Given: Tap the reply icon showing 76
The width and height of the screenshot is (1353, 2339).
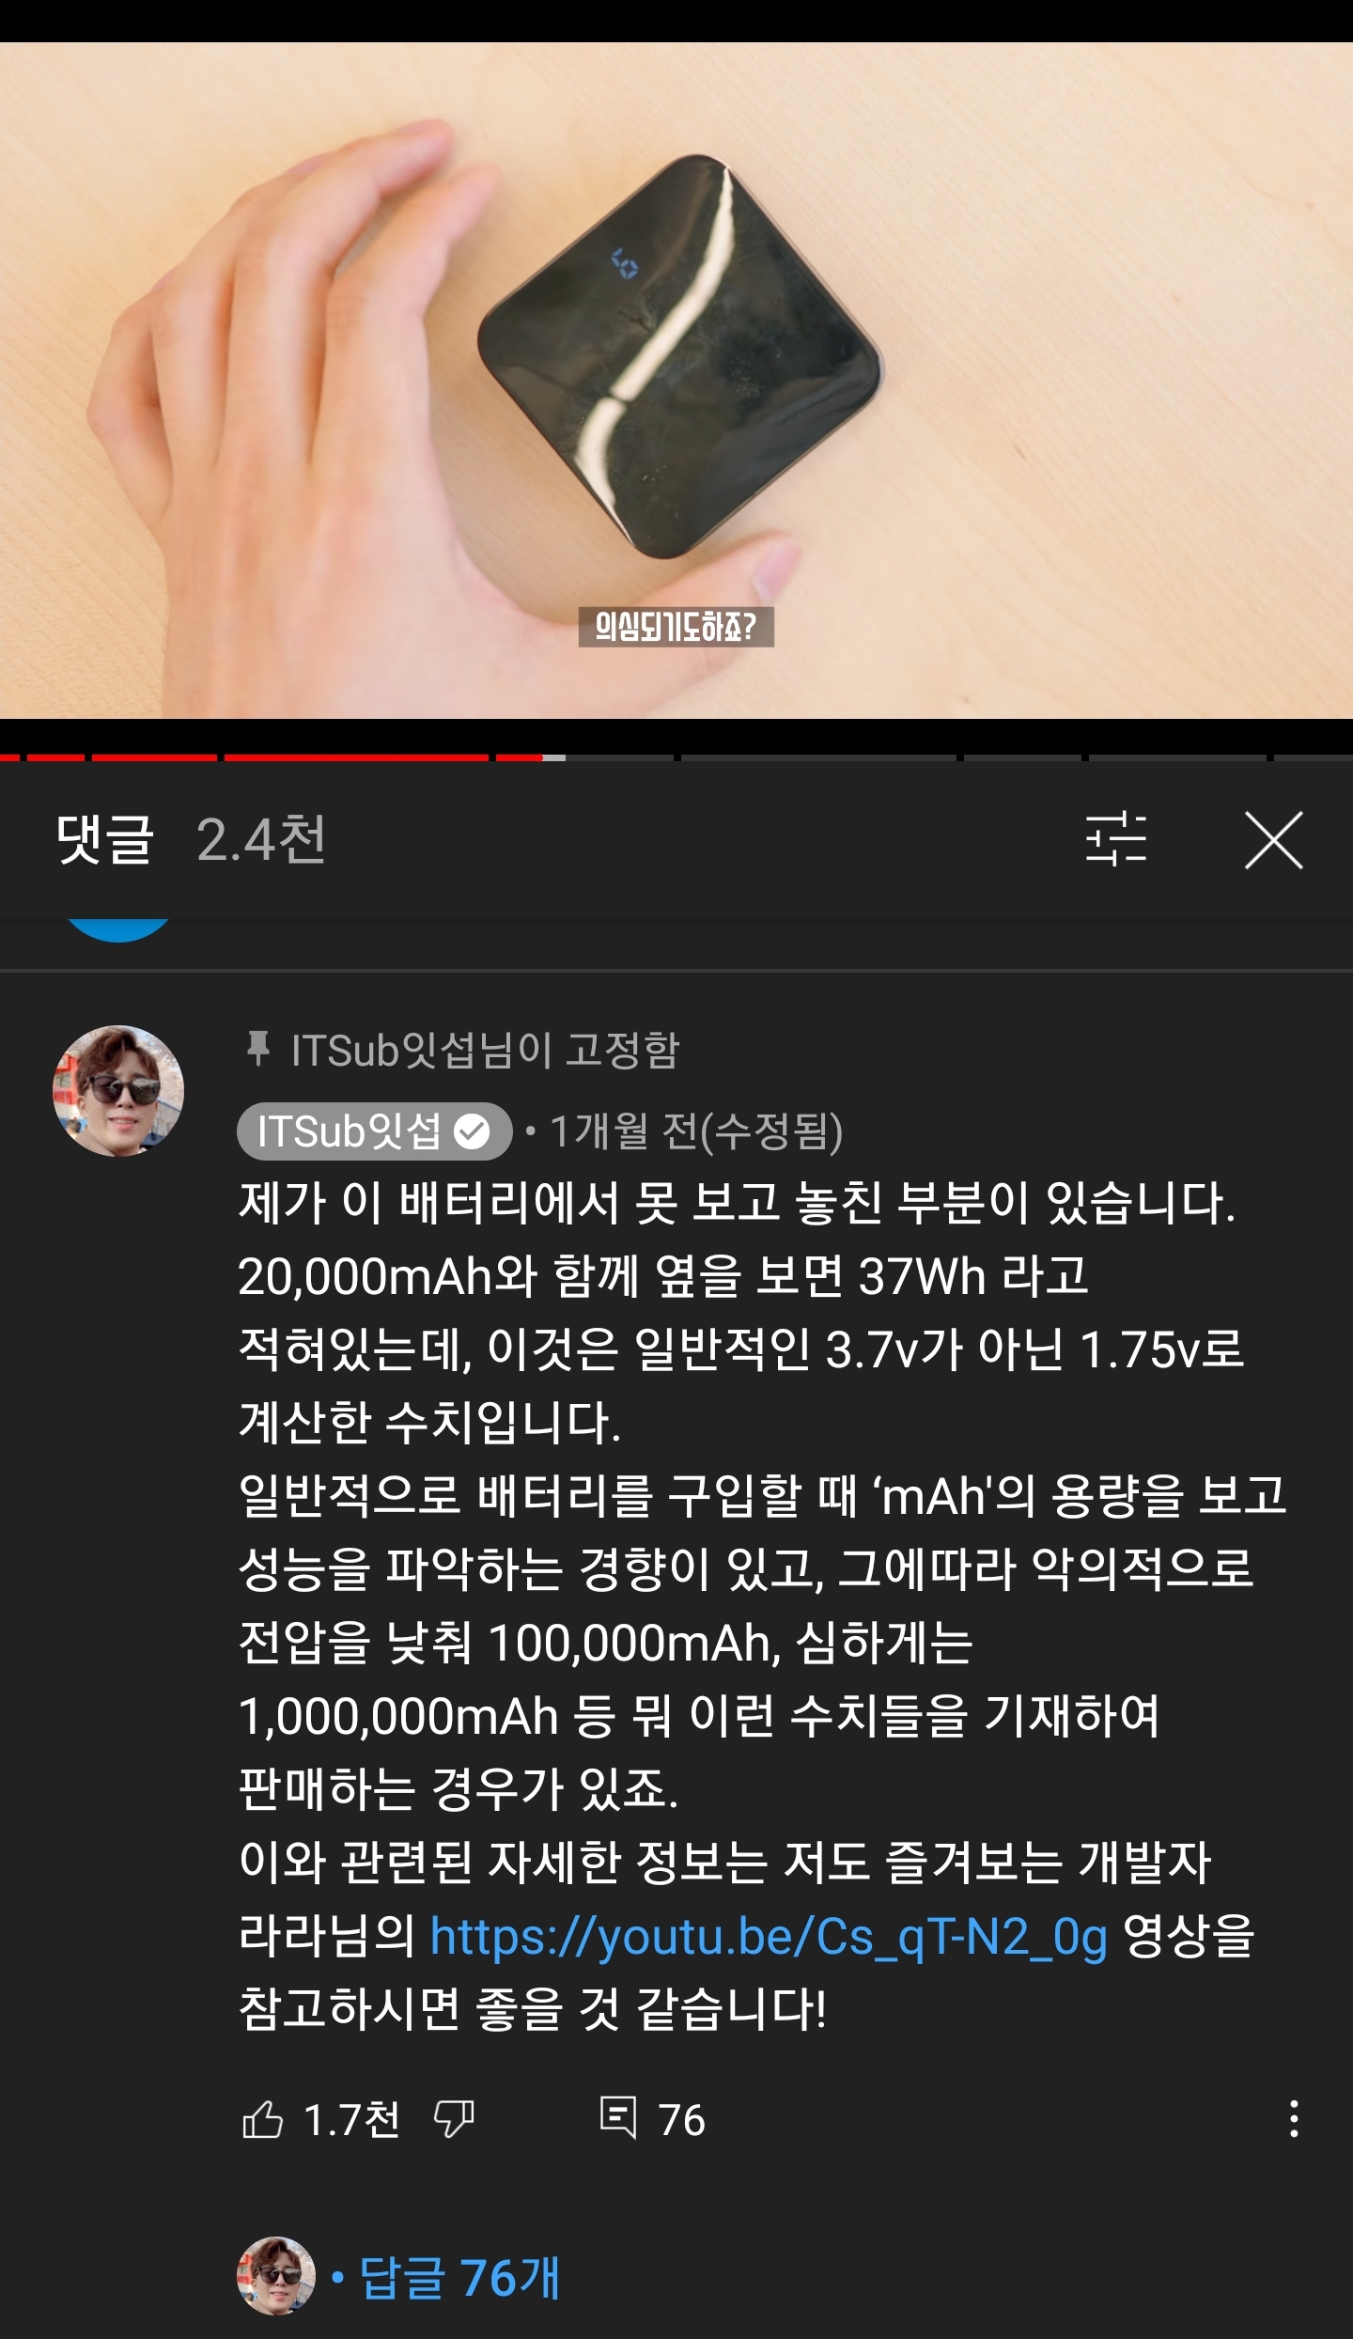Looking at the screenshot, I should point(618,2118).
